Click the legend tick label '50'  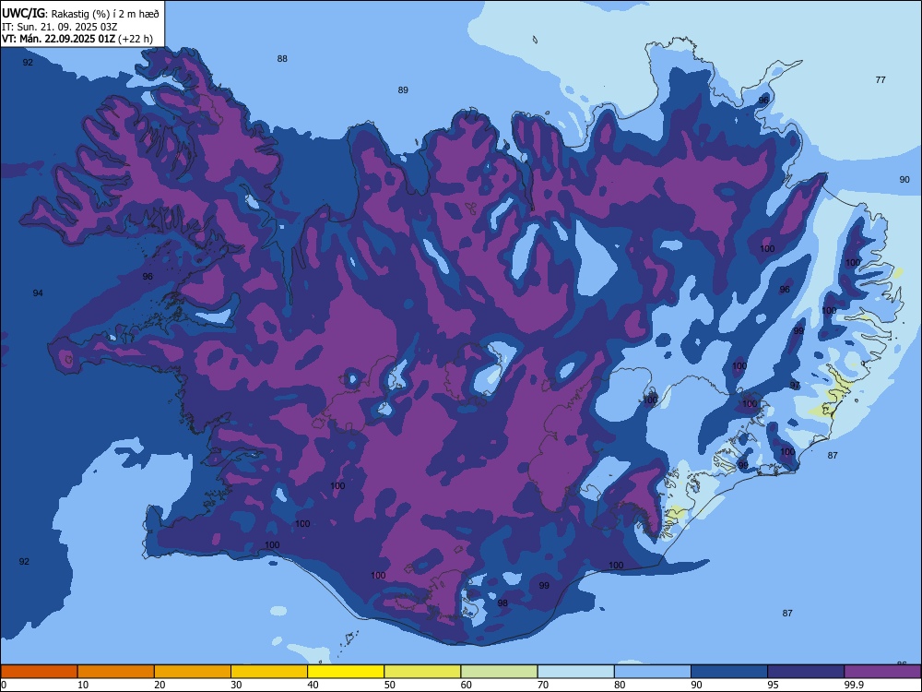[x=390, y=685]
